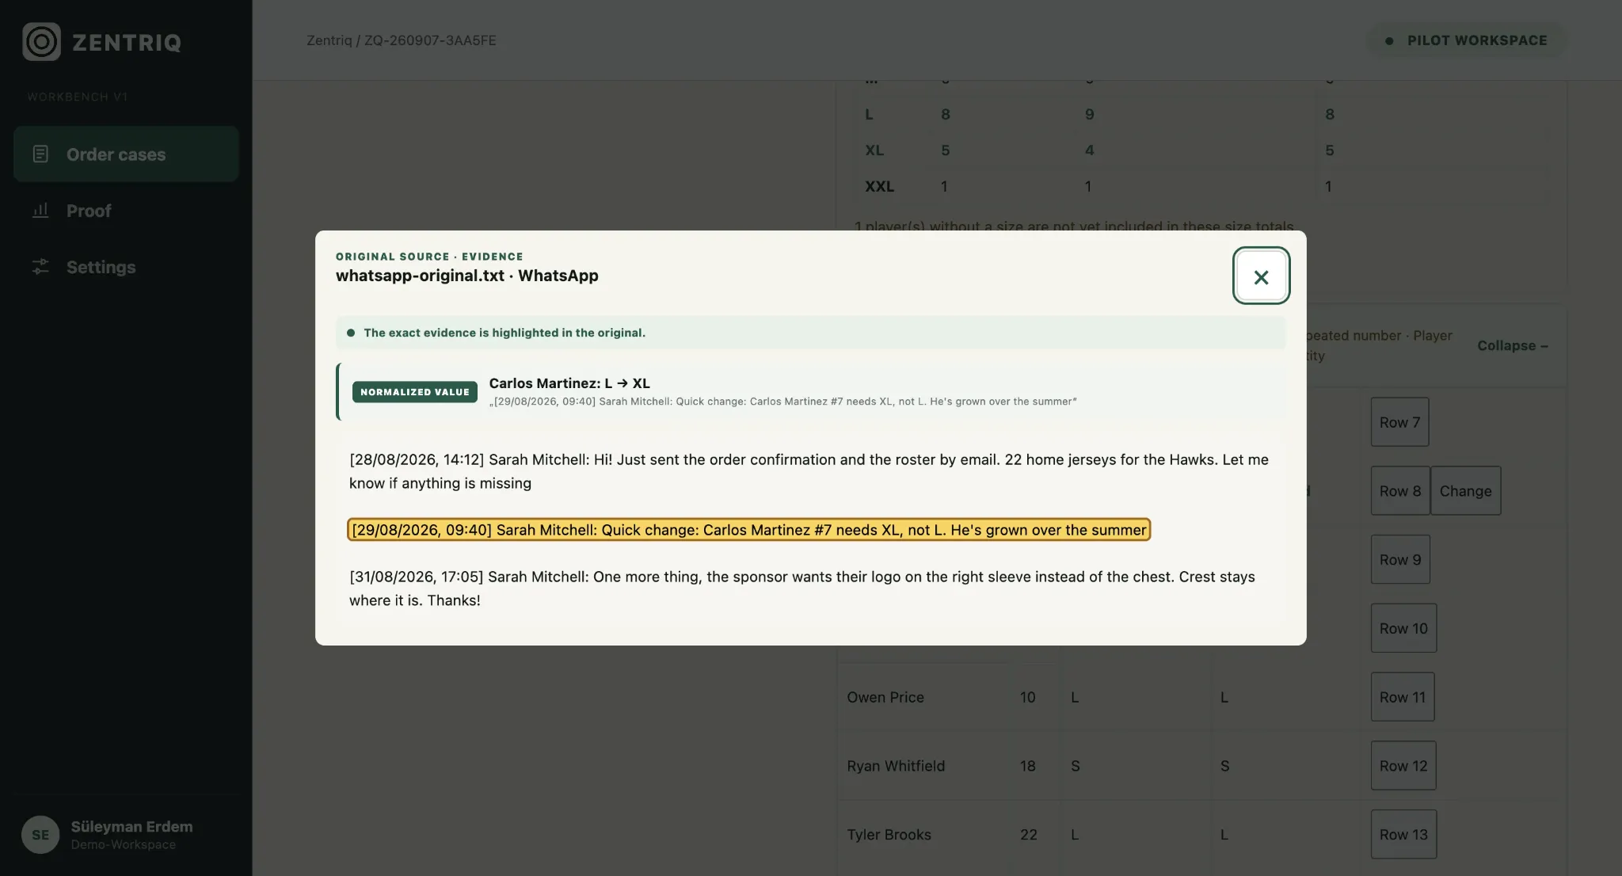Viewport: 1622px width, 876px height.
Task: Click the Change button next to Row 8
Action: 1465,490
